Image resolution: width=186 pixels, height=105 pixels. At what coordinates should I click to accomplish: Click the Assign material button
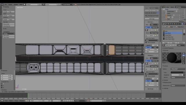pyautogui.click(x=166, y=43)
